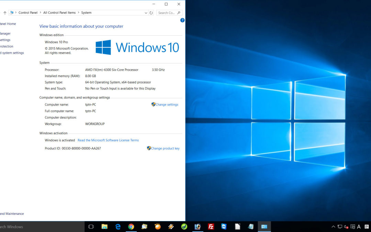This screenshot has height=232, width=371.
Task: Open Advanced system settings link
Action: (x=12, y=53)
